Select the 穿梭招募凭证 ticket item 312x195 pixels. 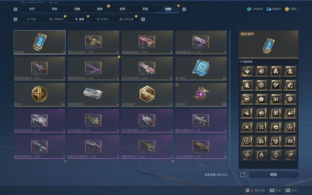[x=93, y=94]
